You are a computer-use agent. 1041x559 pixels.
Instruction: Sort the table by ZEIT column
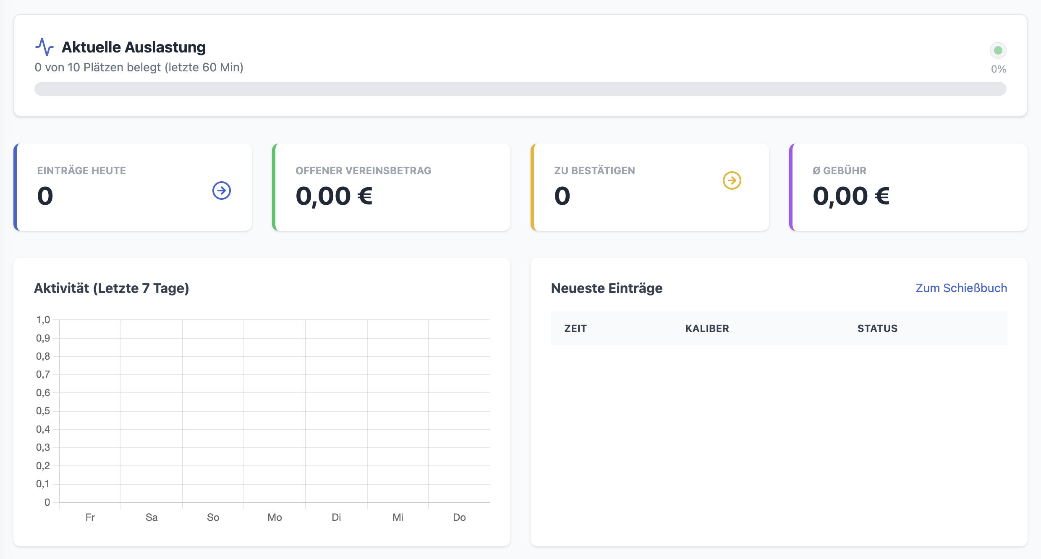[x=575, y=329]
